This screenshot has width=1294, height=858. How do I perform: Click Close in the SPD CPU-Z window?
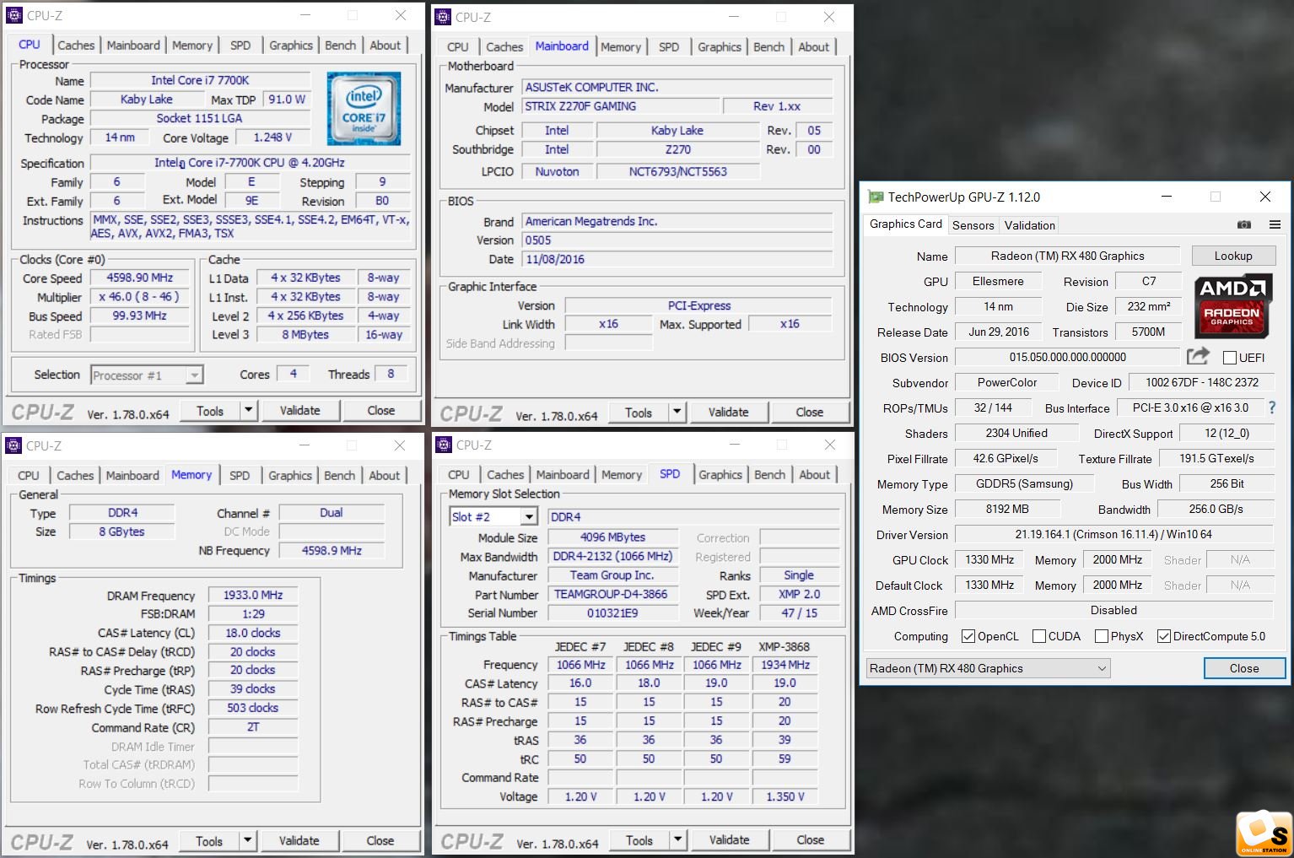pyautogui.click(x=811, y=840)
